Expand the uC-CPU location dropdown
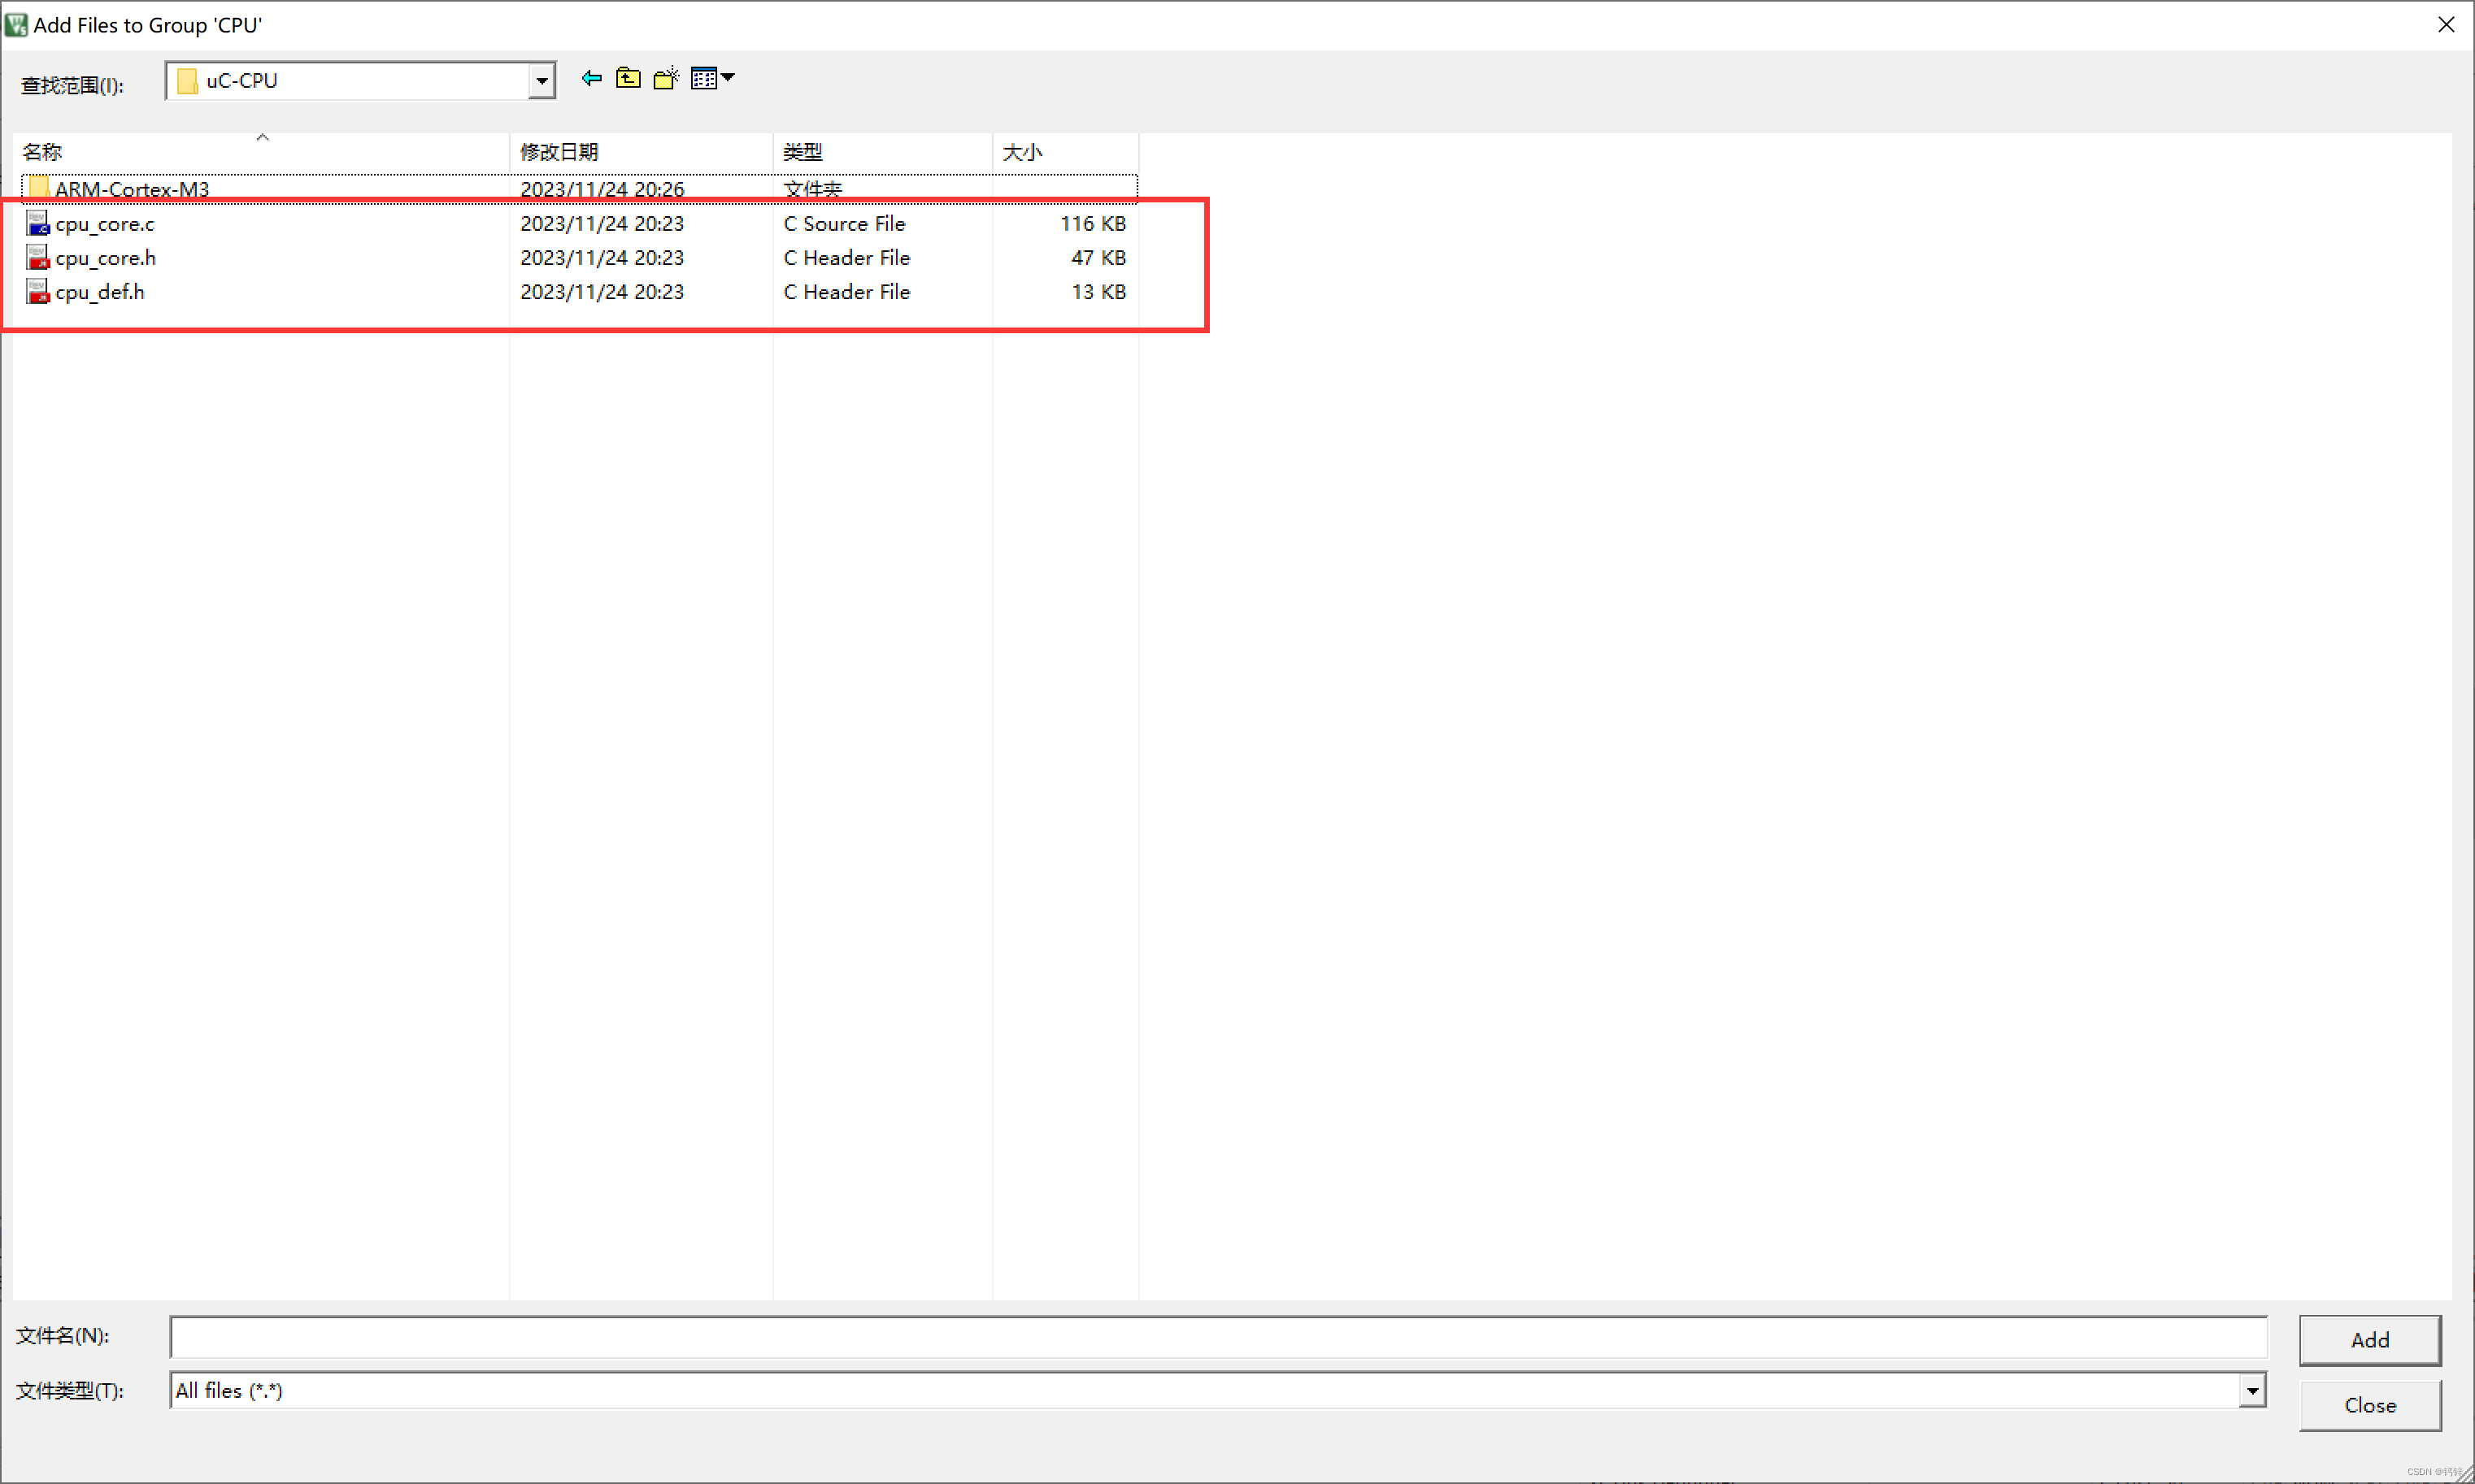 tap(542, 81)
